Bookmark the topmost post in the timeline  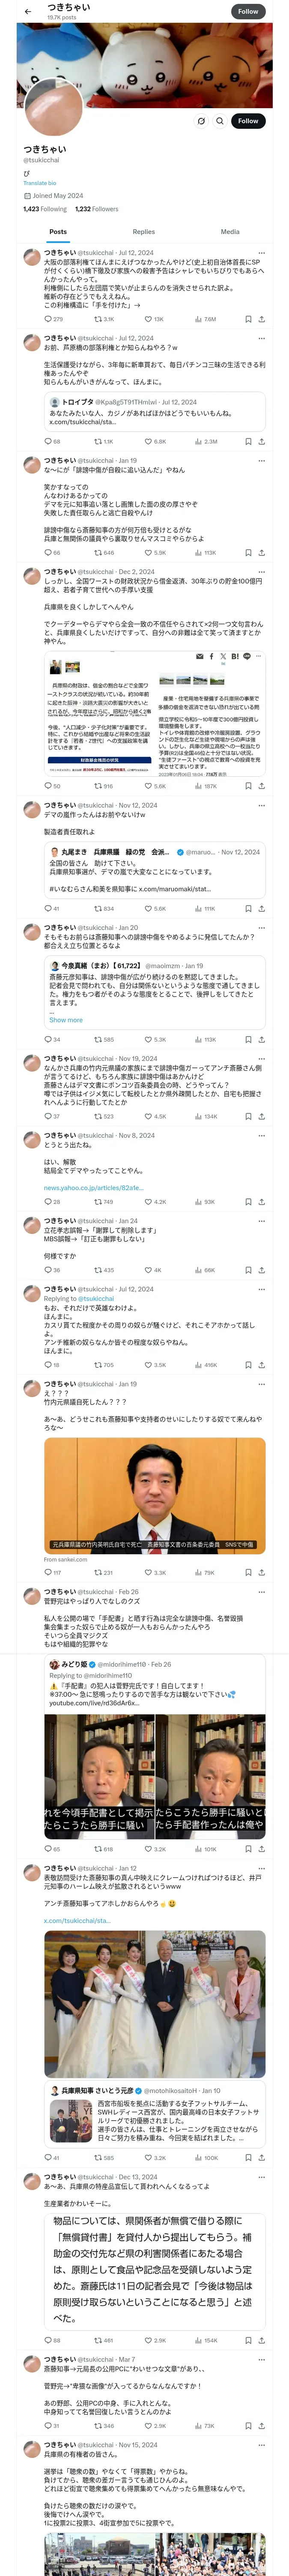[x=248, y=319]
